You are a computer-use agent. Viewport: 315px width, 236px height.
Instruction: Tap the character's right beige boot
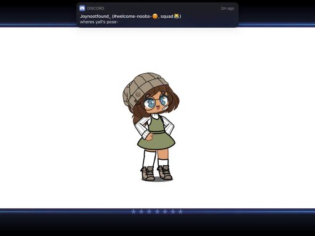[x=165, y=172]
